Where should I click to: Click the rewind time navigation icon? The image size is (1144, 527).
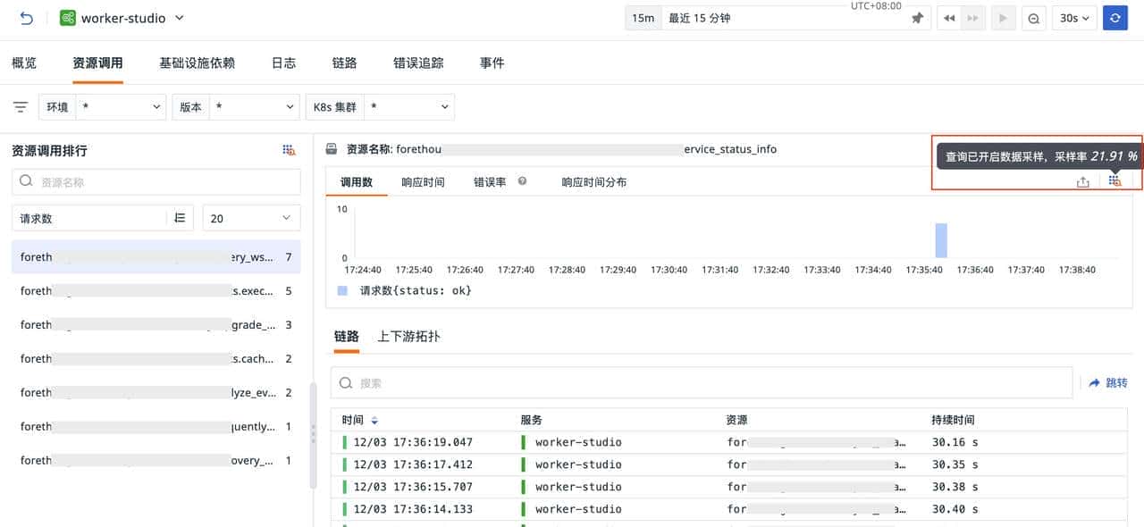949,17
